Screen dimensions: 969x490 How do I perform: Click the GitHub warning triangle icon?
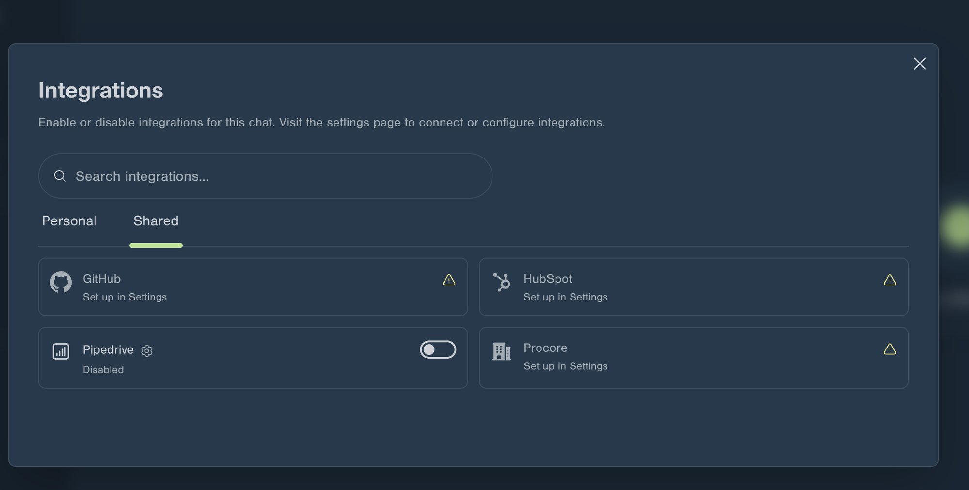click(449, 280)
